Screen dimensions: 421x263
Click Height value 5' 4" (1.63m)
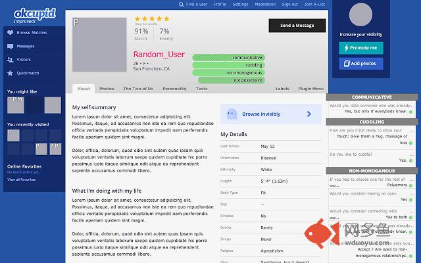click(274, 181)
